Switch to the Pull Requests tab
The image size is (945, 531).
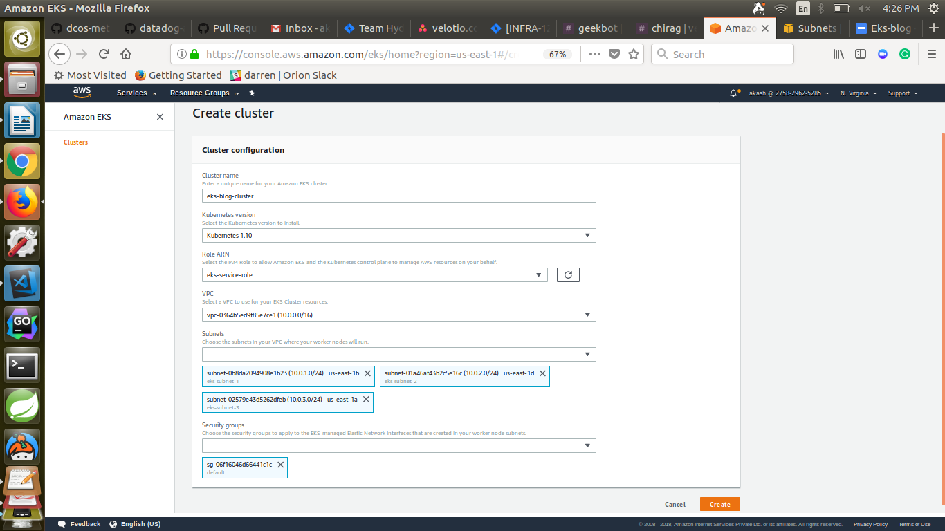point(228,28)
